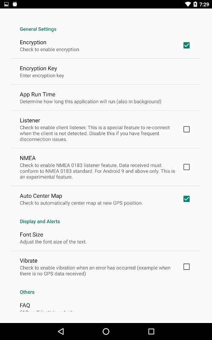Open the App Run Time setting

coord(106,98)
